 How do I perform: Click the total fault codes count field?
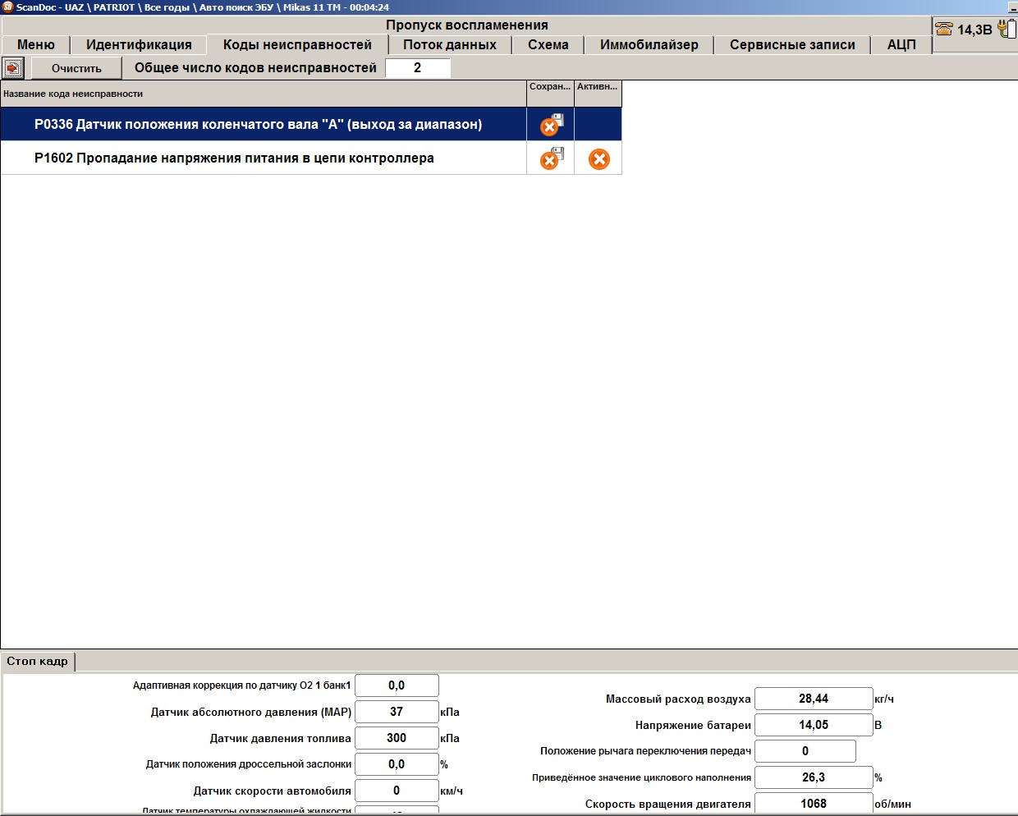click(418, 68)
